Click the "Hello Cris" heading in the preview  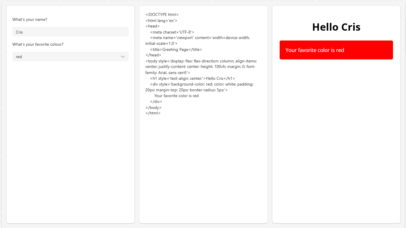tap(336, 27)
